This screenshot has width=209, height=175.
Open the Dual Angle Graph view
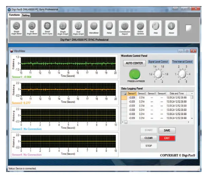pyautogui.click(x=78, y=26)
